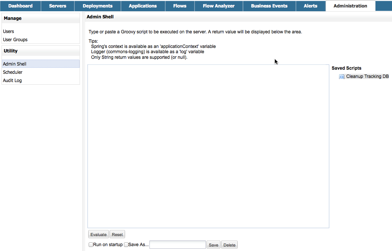
Task: Click the Save button
Action: [213, 245]
